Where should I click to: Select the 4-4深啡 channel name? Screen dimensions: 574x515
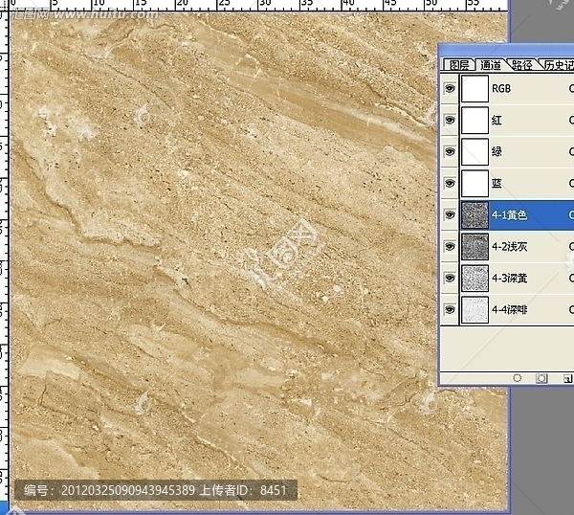click(510, 310)
